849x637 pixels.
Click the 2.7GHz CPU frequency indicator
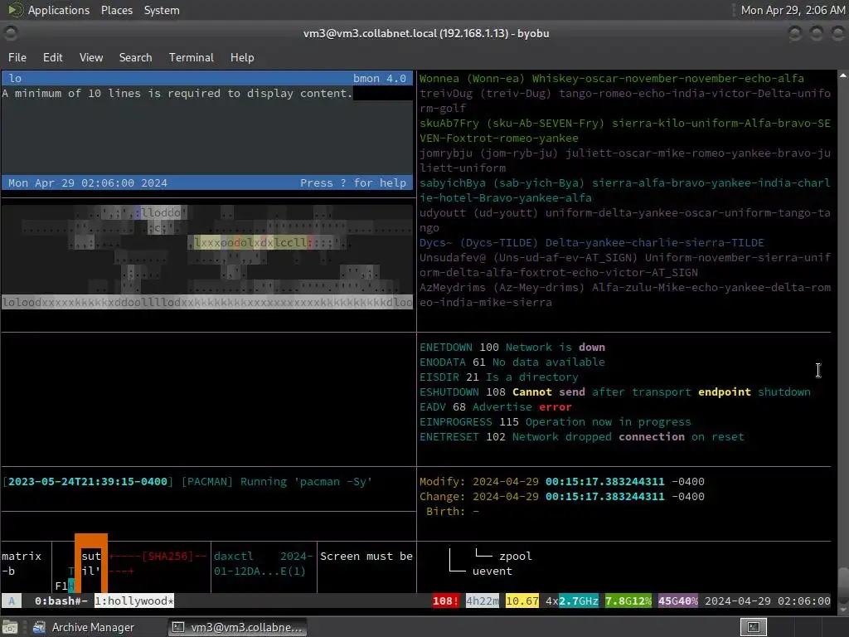578,601
